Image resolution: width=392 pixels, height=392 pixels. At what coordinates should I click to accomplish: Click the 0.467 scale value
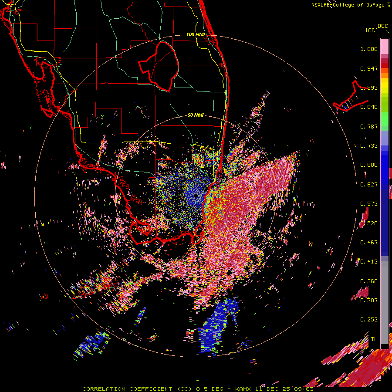point(369,243)
